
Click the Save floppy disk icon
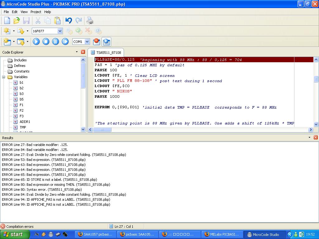tap(26, 21)
